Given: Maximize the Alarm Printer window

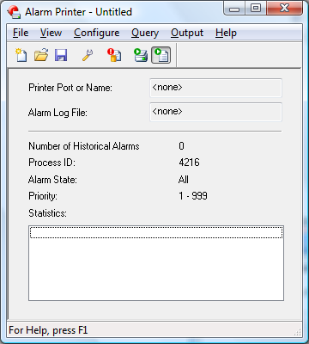Looking at the screenshot, I should click(x=256, y=9).
